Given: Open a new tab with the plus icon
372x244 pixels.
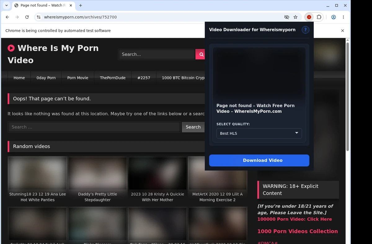Looking at the screenshot, I should click(81, 5).
